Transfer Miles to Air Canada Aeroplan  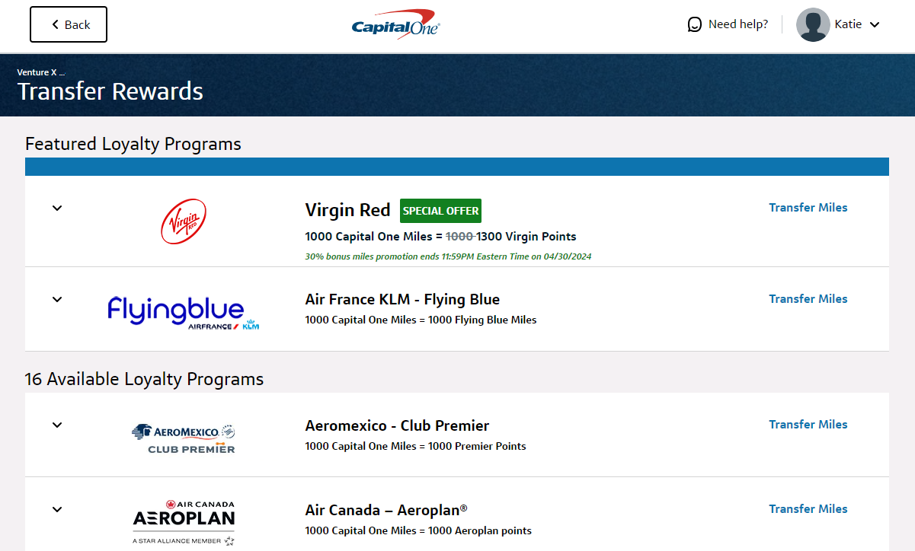click(x=808, y=508)
